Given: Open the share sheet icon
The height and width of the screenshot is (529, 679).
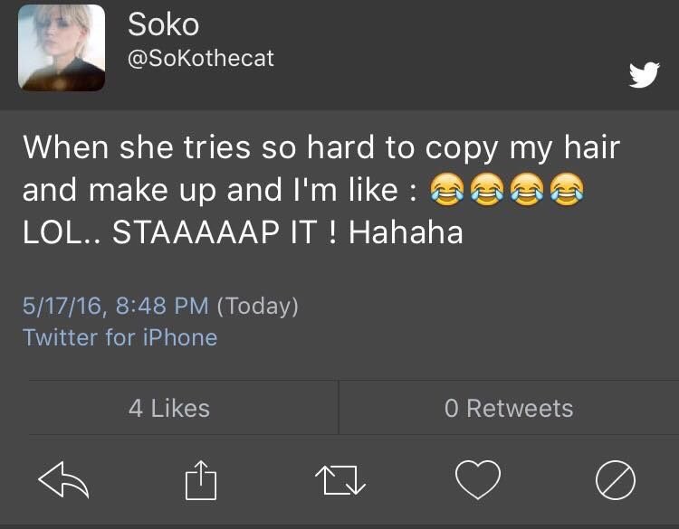Looking at the screenshot, I should [202, 480].
